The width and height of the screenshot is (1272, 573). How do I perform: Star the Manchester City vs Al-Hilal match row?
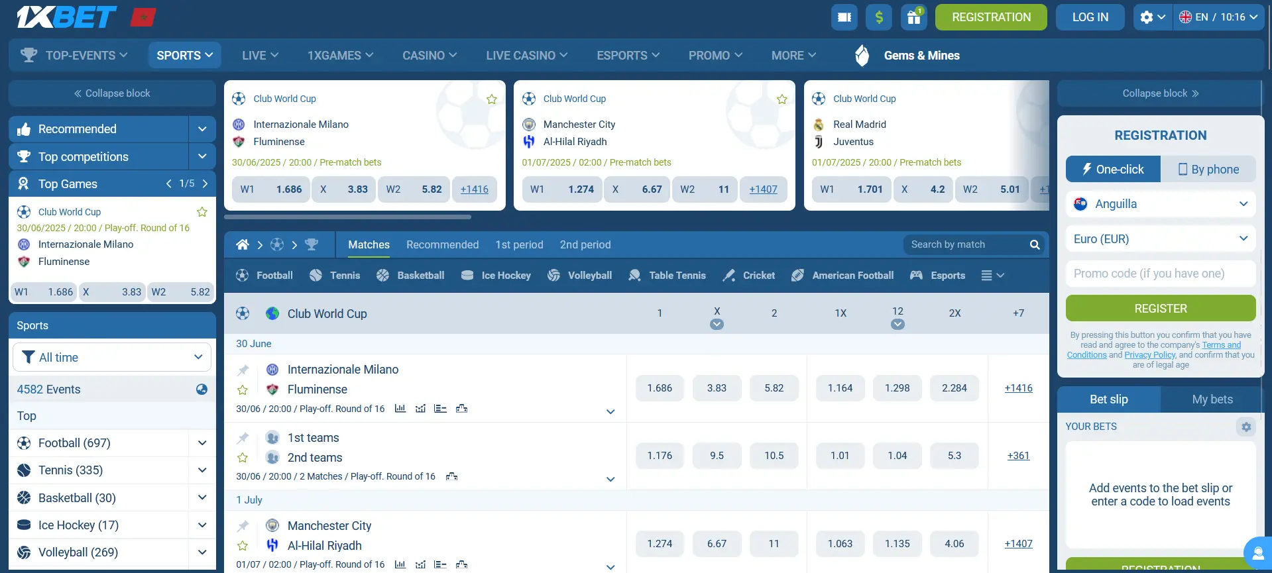pos(243,546)
